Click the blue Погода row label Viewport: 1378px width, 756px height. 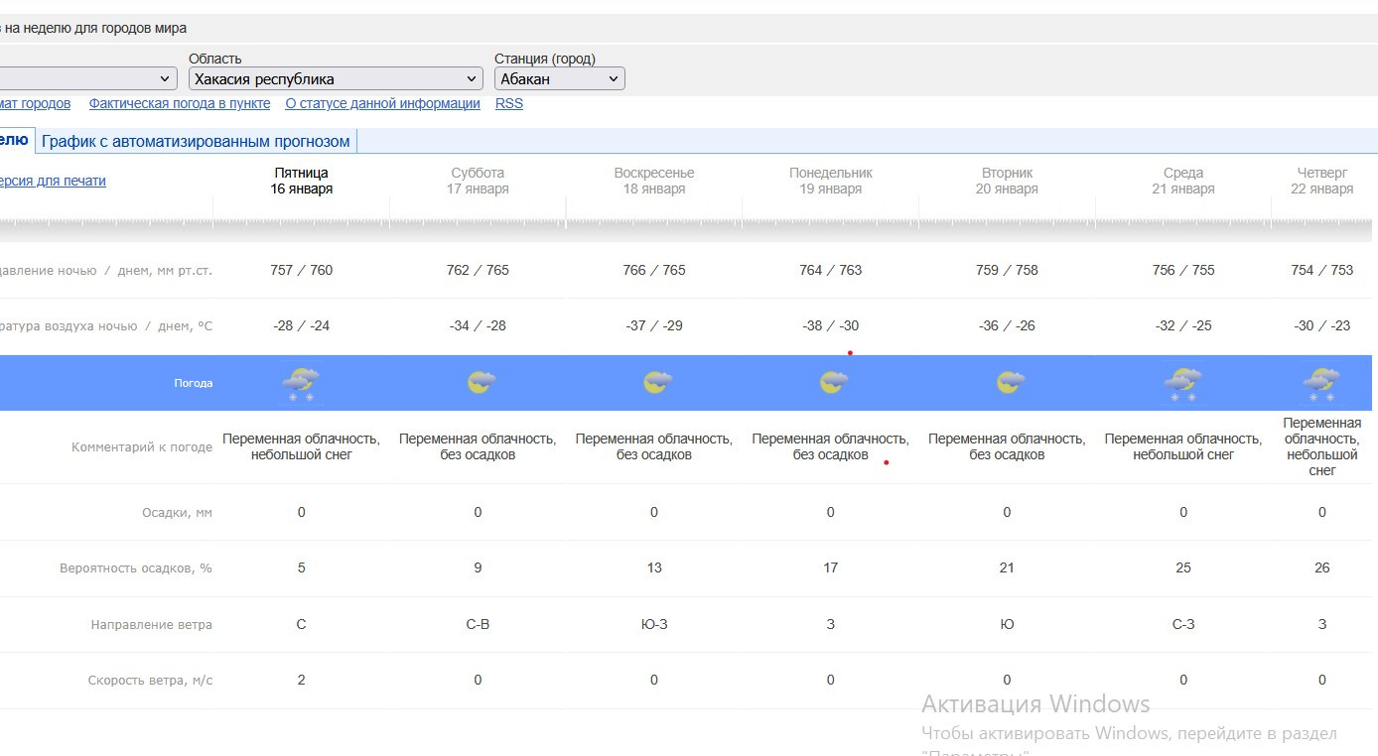tap(193, 383)
